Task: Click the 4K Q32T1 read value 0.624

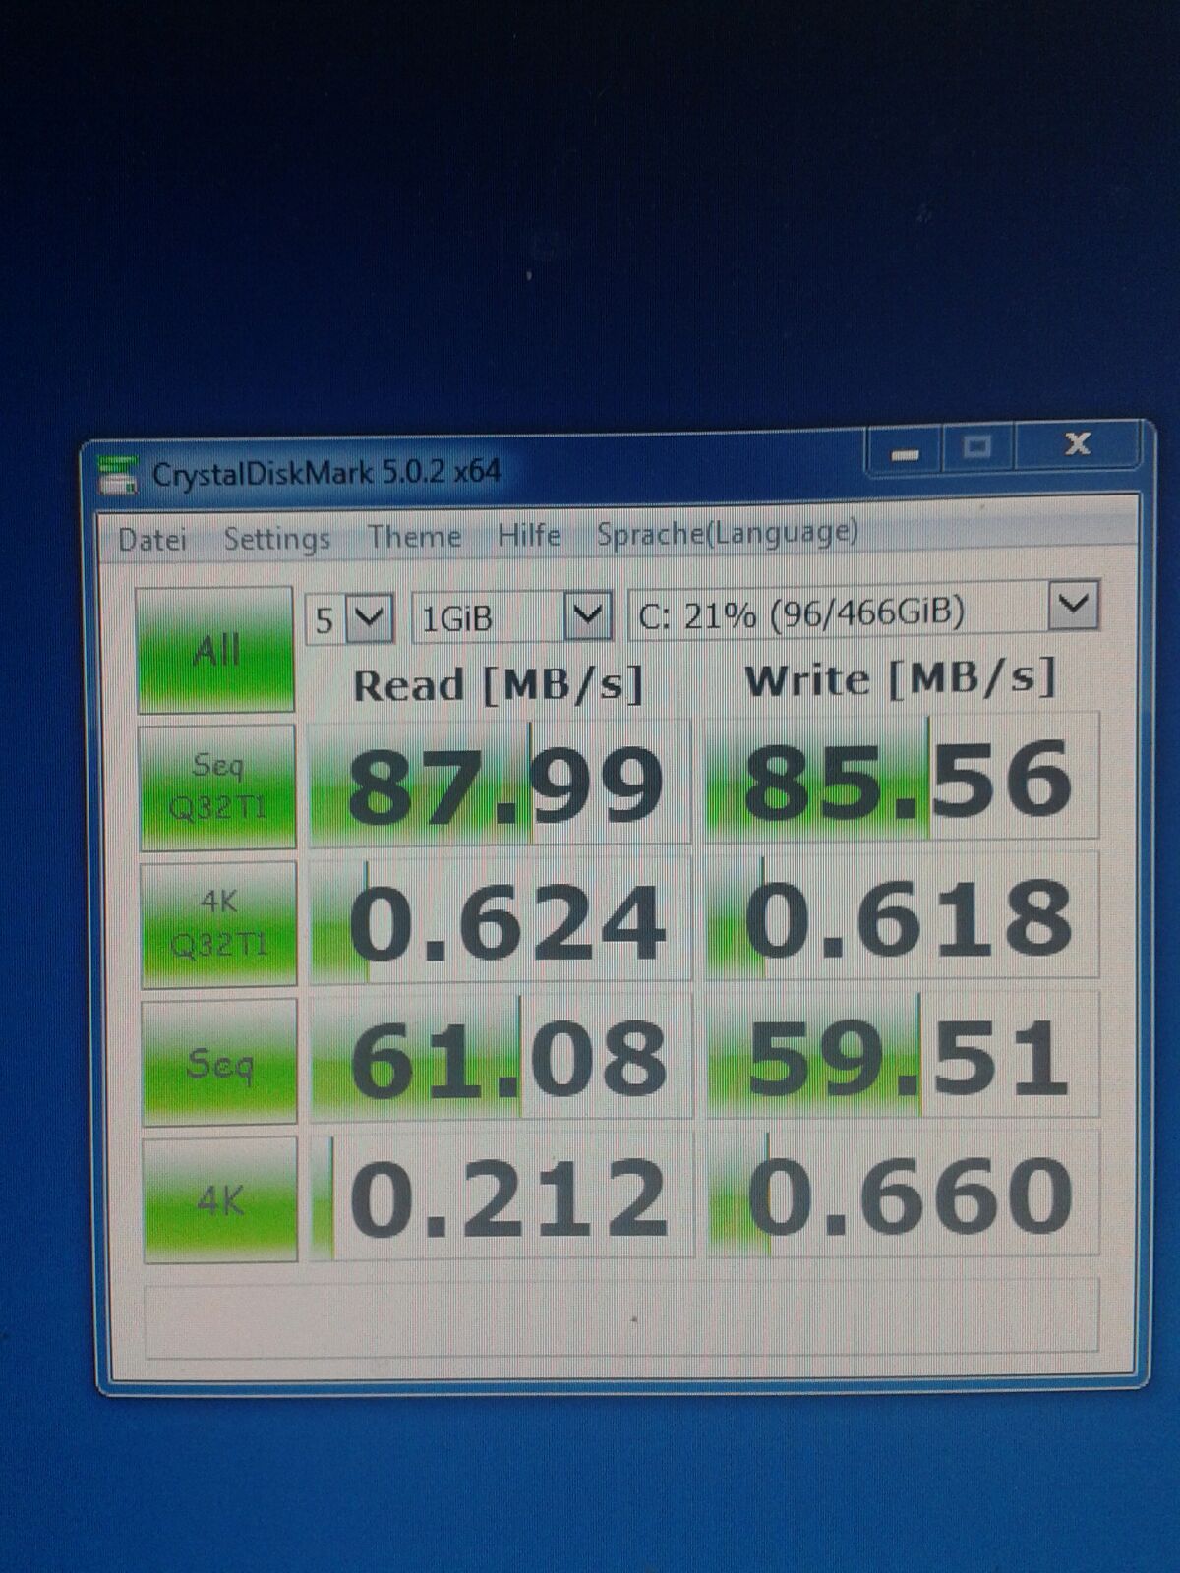Action: 501,920
